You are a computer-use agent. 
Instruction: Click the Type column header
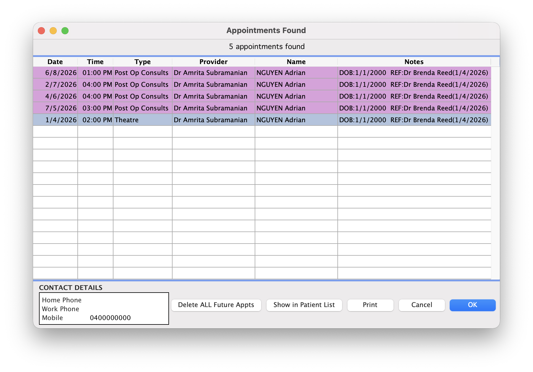point(143,62)
